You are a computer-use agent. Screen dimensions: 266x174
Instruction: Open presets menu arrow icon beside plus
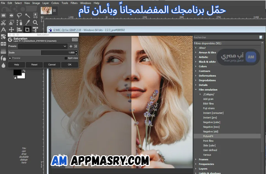pos(76,46)
